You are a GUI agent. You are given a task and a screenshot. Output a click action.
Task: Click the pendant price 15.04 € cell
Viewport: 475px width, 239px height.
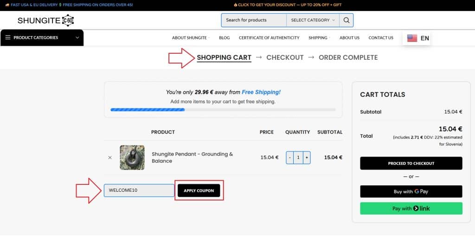[x=270, y=157]
